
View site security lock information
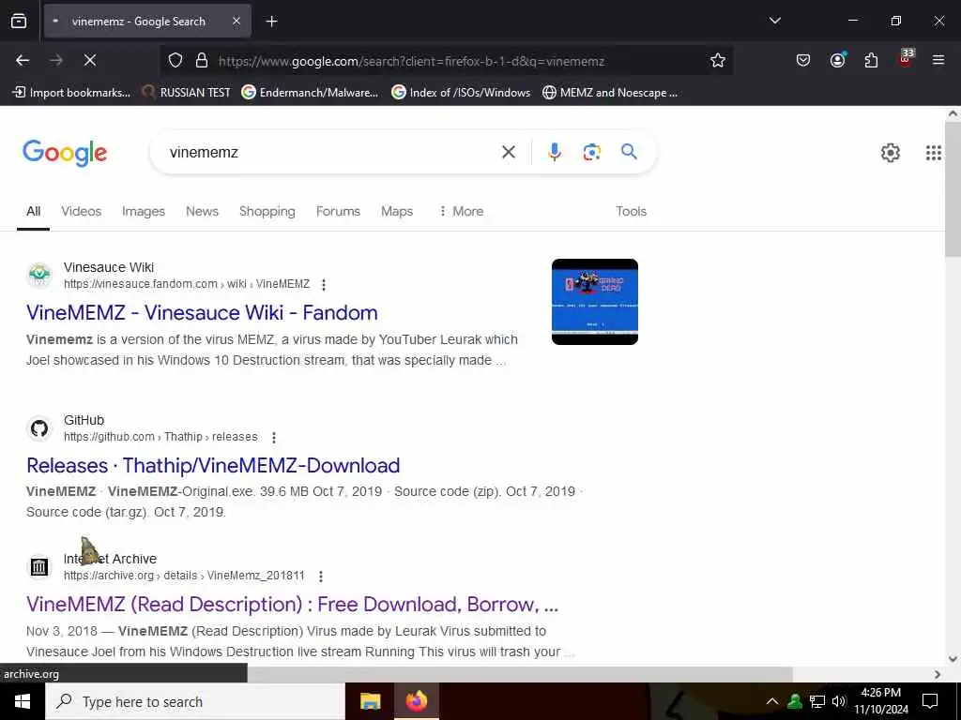click(202, 61)
